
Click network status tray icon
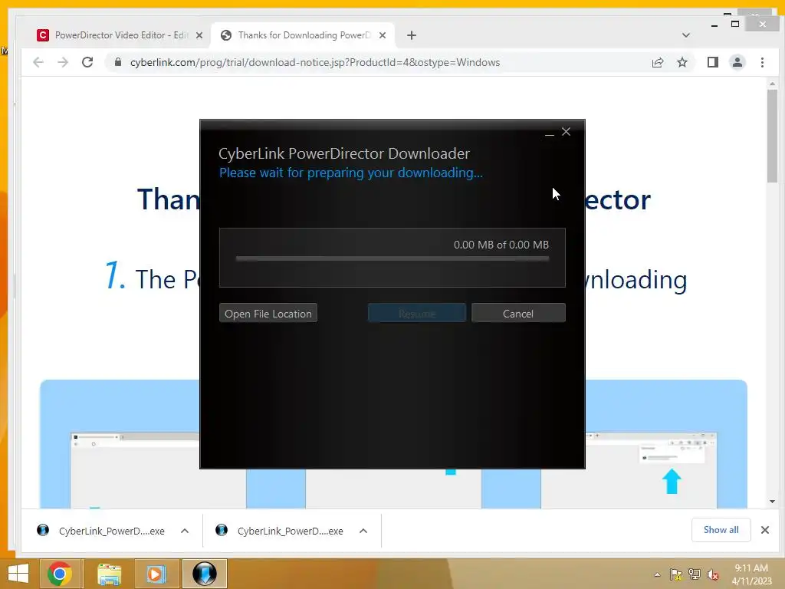click(695, 574)
